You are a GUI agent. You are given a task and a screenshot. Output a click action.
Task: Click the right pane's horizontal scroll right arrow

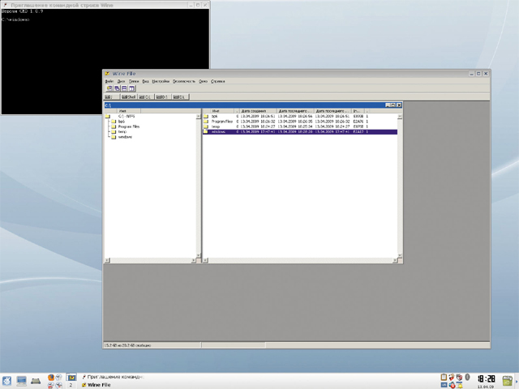click(x=395, y=261)
